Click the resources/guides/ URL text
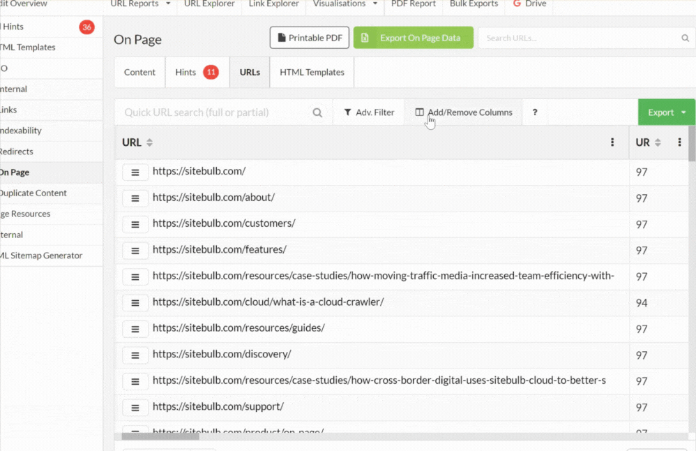Screen dimensions: 696x451 [239, 328]
